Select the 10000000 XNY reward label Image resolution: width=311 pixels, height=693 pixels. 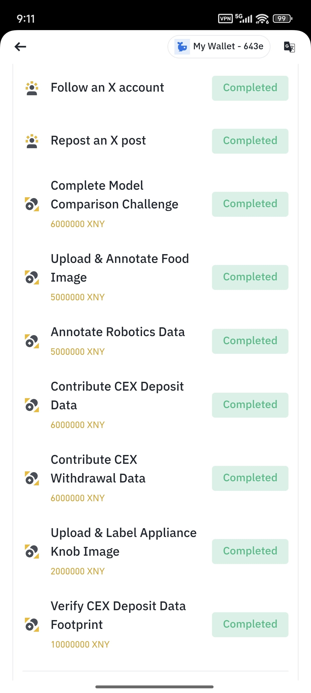click(x=80, y=644)
